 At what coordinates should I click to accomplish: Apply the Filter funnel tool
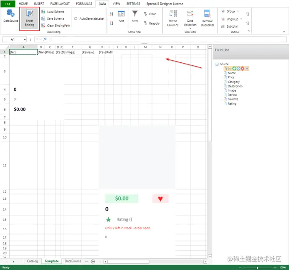tap(135, 17)
